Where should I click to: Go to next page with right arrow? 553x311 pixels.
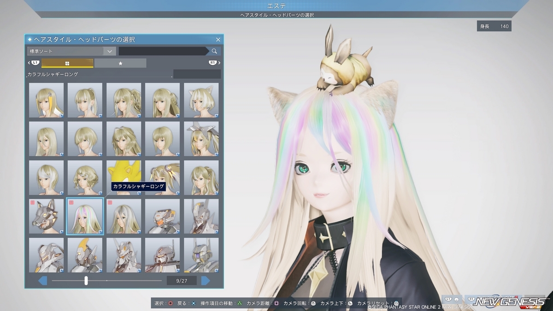click(206, 280)
